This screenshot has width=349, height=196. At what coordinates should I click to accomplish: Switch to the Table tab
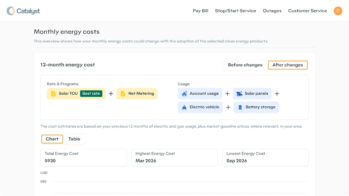coord(74,139)
